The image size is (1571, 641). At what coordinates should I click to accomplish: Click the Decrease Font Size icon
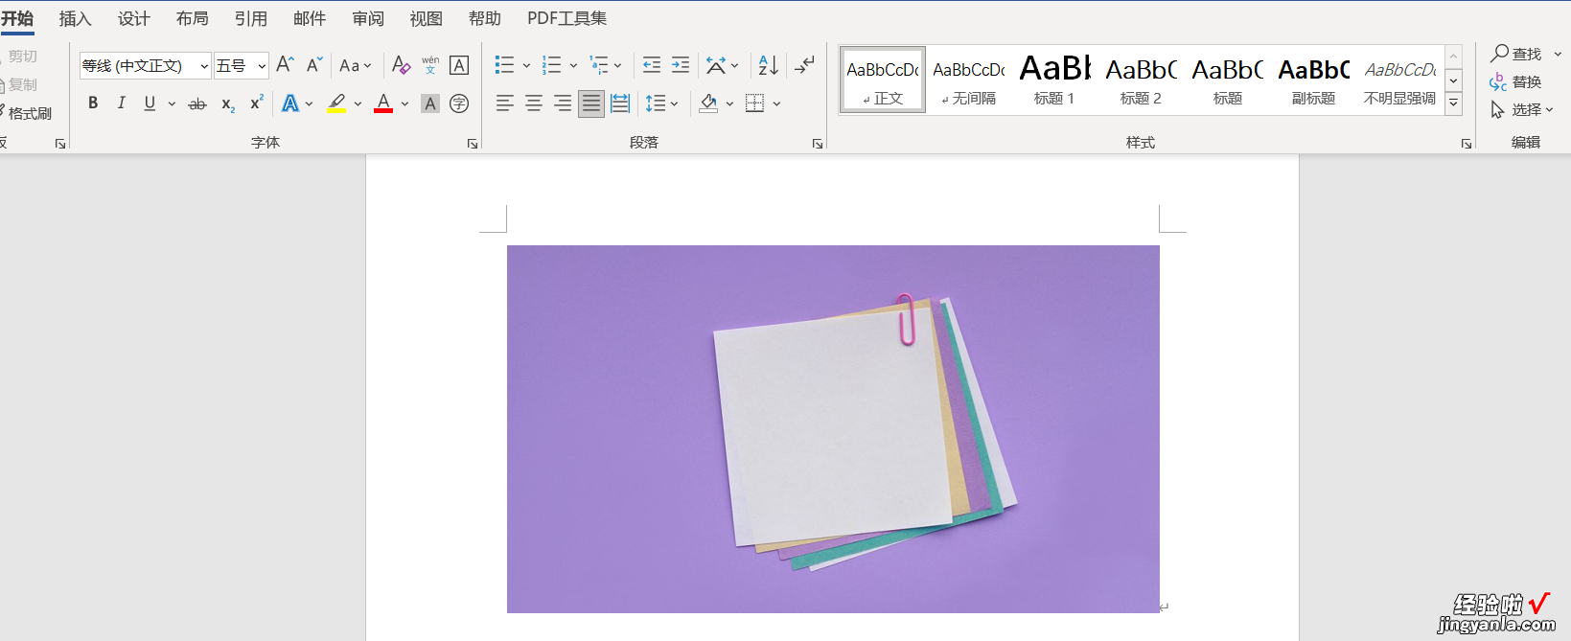click(x=314, y=65)
